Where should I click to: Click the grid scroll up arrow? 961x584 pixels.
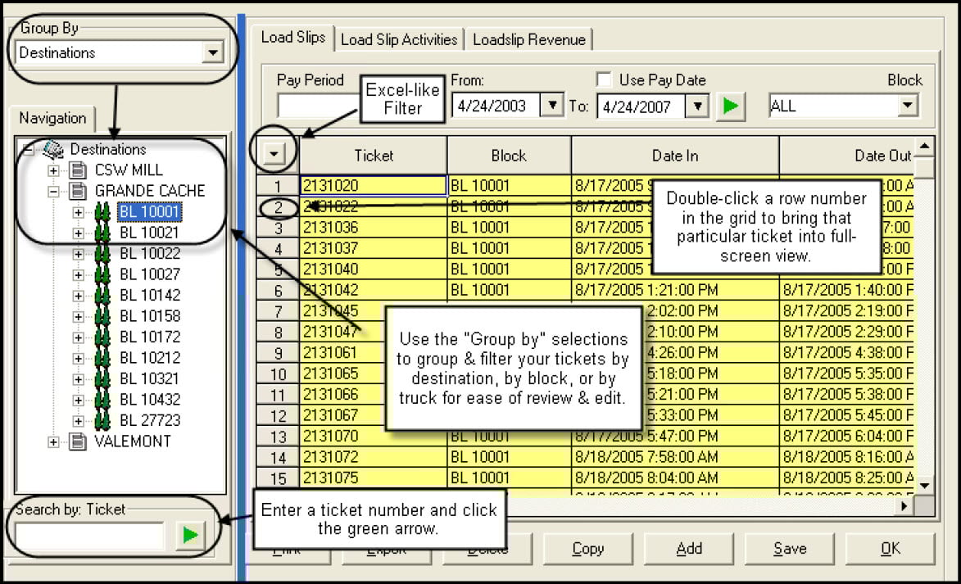click(x=925, y=147)
